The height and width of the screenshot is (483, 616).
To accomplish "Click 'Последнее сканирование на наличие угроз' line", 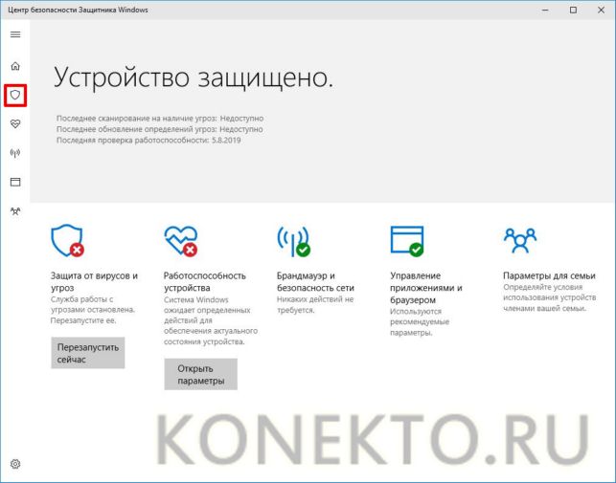I will tap(160, 118).
